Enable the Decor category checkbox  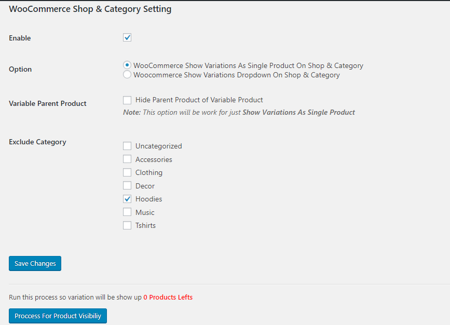point(127,186)
